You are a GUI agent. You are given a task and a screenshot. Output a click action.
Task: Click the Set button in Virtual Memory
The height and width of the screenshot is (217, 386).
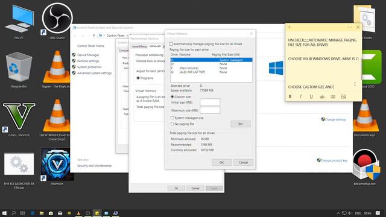[241, 124]
